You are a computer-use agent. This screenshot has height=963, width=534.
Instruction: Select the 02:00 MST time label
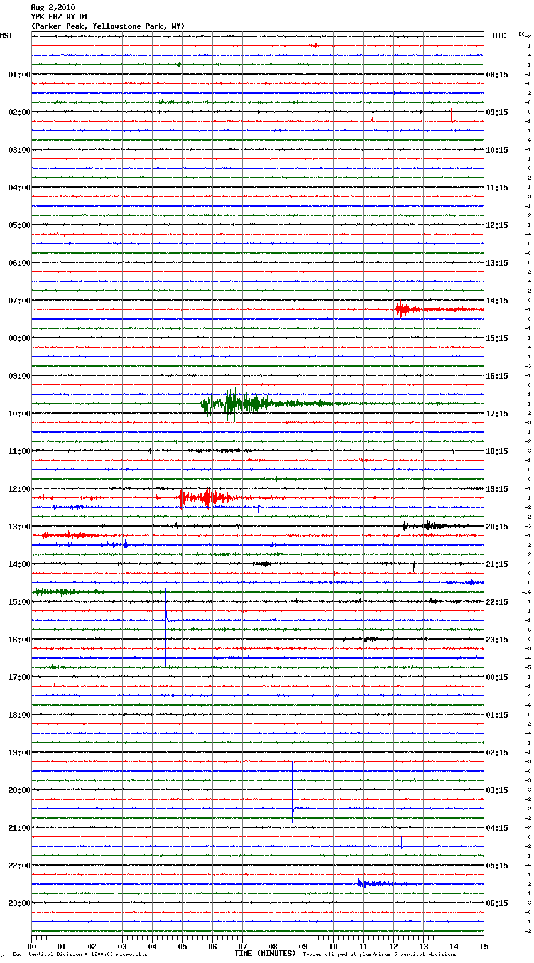click(19, 112)
